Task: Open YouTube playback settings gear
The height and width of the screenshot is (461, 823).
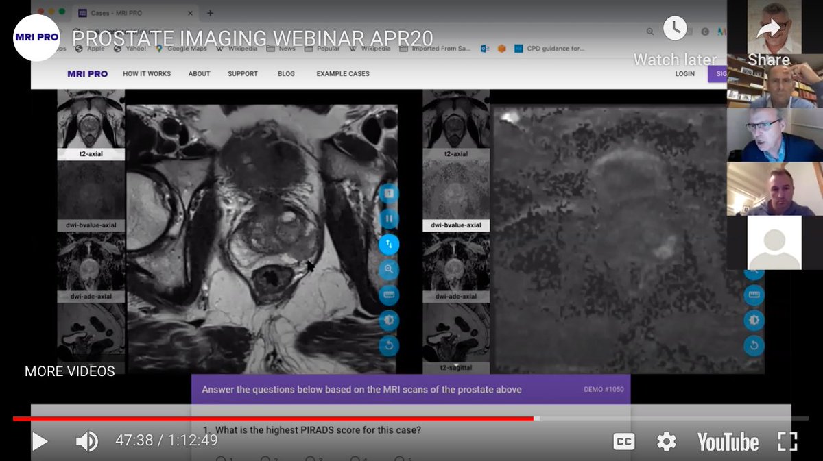Action: tap(666, 442)
